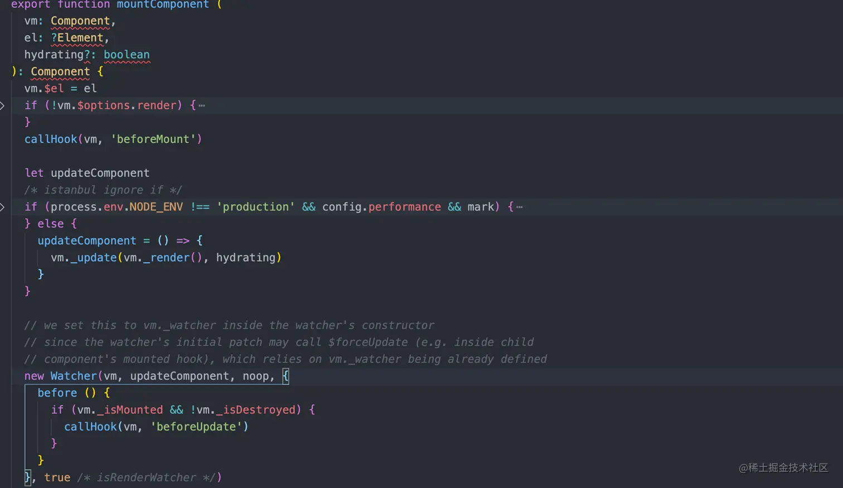Screen dimensions: 843x488
Task: Click the istanbul ignore if comment
Action: click(103, 190)
